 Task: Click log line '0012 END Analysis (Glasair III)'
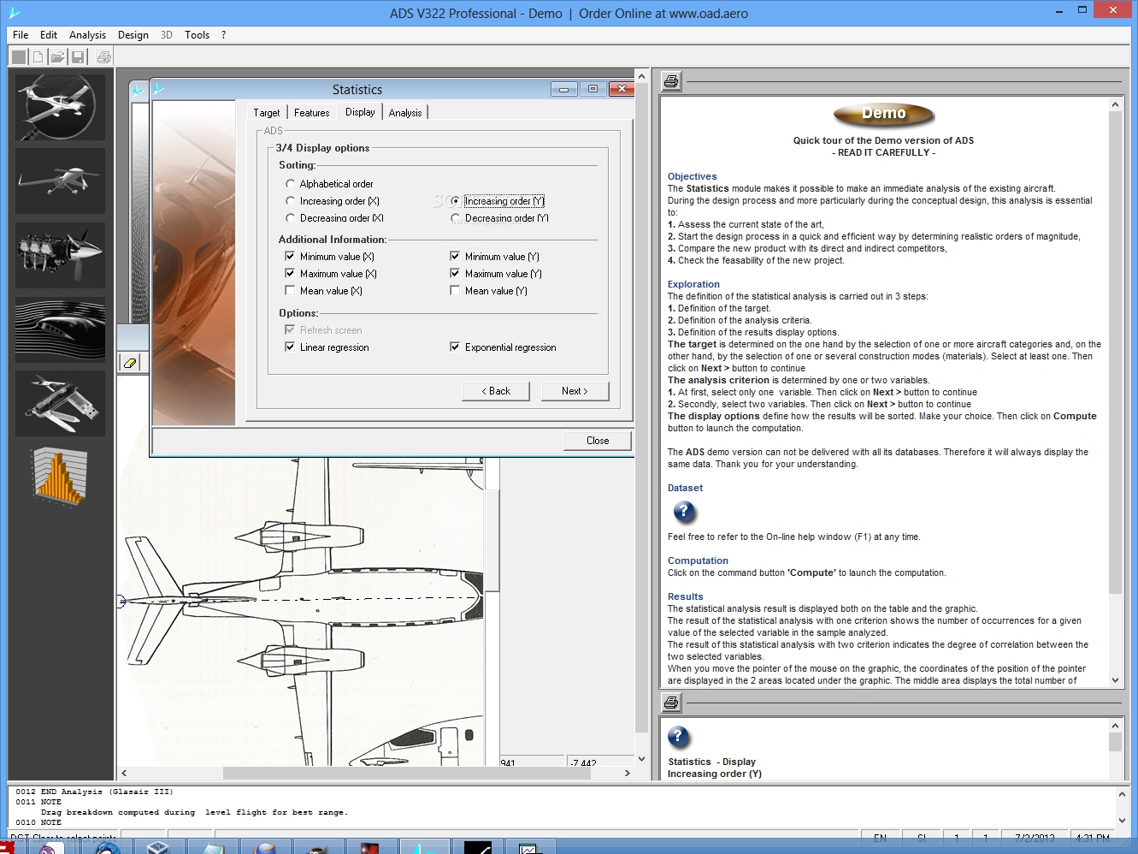[94, 792]
